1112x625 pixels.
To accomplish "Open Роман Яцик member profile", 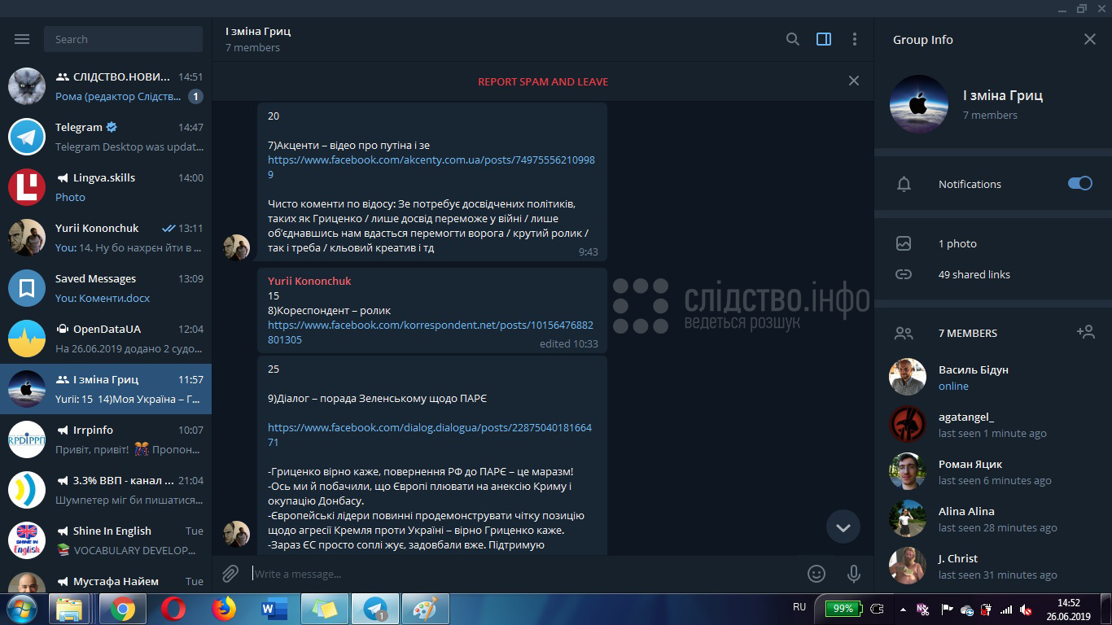I will (x=993, y=471).
